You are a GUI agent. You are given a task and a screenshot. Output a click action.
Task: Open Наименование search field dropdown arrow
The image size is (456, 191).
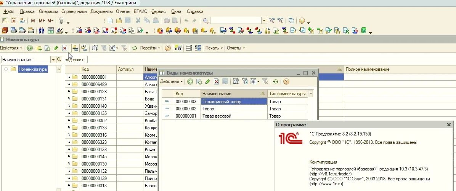[x=53, y=59]
